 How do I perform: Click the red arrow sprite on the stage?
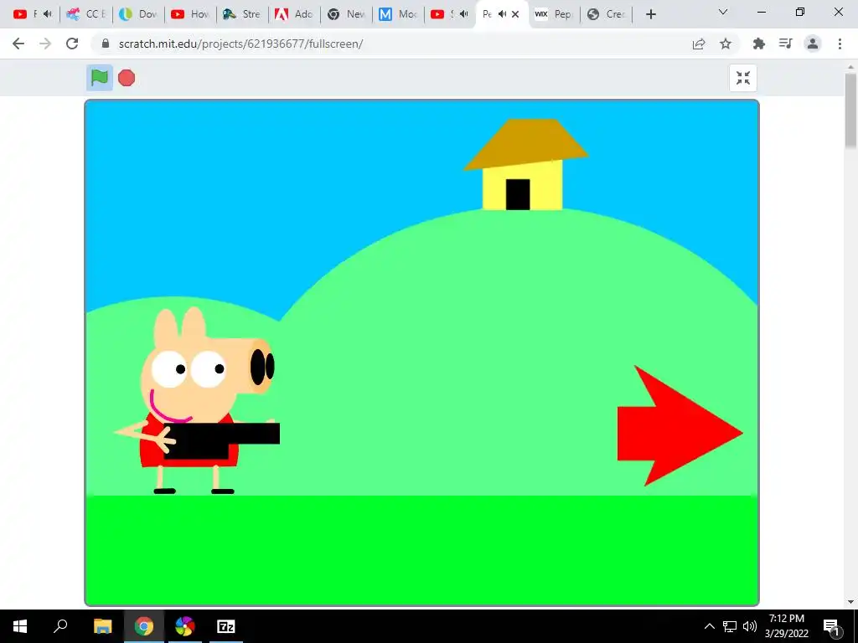point(679,426)
